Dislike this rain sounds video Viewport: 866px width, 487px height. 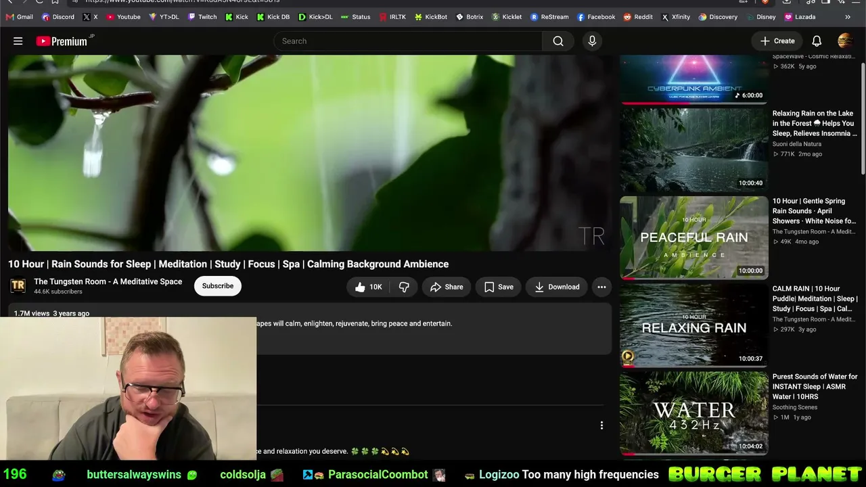[x=404, y=287]
